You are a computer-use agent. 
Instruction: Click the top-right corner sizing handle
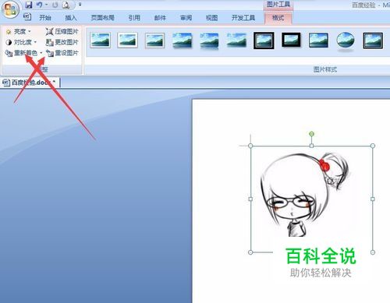(x=373, y=146)
